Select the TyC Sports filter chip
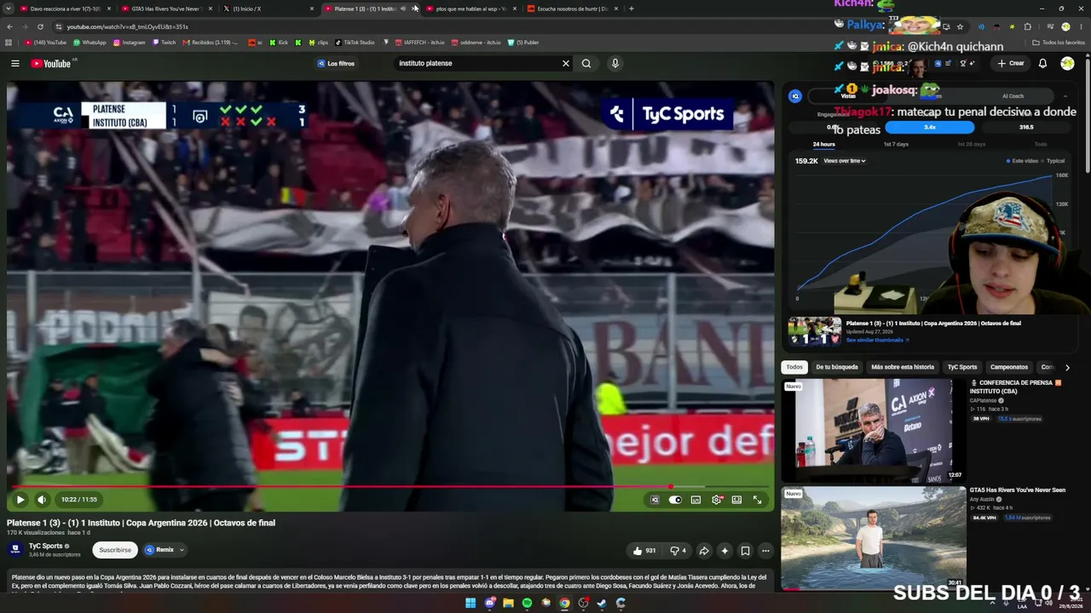The image size is (1091, 613). click(962, 367)
